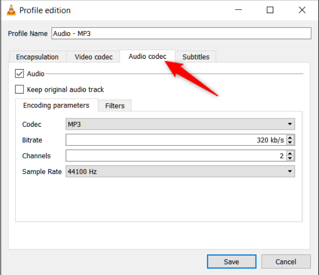The image size is (319, 275).
Task: Select the Encoding parameters sub-tab
Action: pos(56,105)
